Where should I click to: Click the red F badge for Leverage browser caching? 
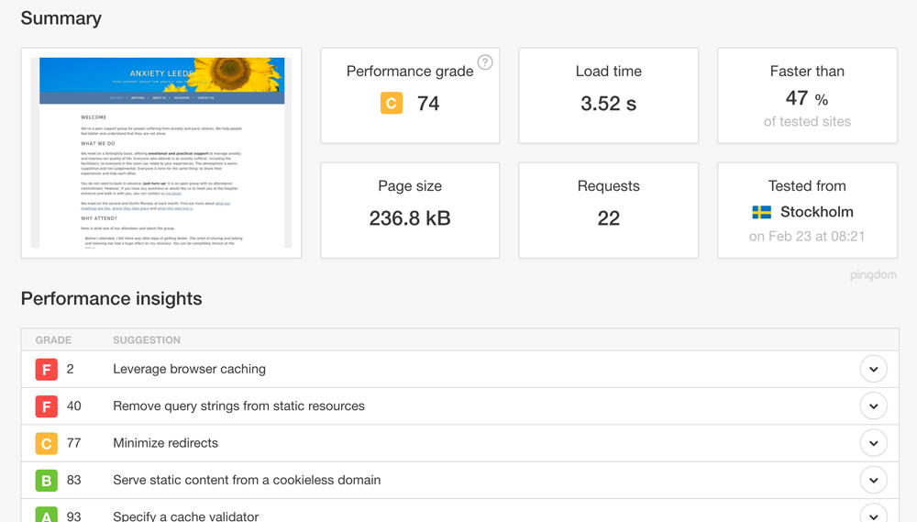point(47,369)
